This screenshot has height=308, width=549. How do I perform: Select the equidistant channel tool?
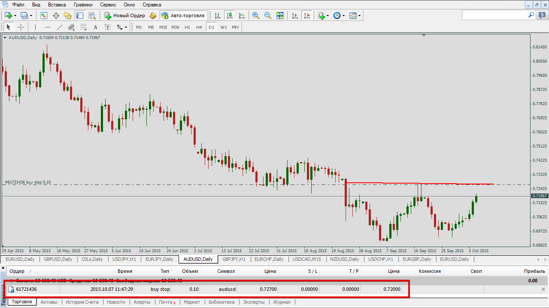(71, 27)
